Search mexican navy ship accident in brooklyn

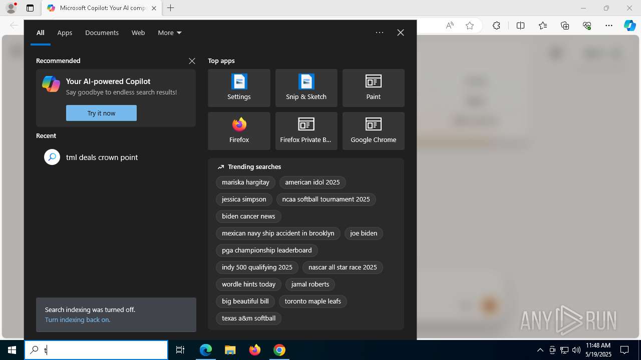pyautogui.click(x=278, y=233)
